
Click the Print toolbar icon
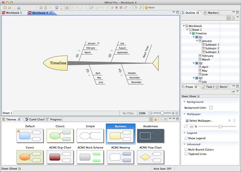19,8
